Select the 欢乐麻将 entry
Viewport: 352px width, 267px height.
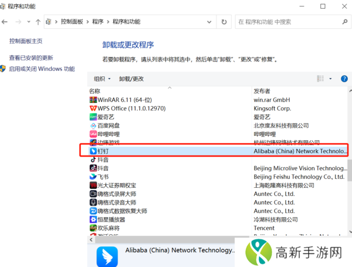point(109,228)
